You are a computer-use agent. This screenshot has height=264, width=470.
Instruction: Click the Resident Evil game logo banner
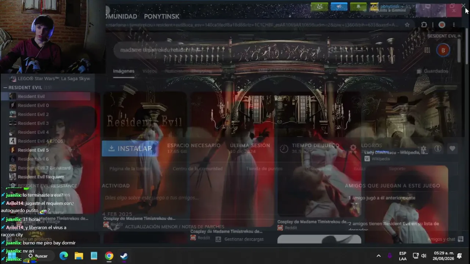(x=144, y=121)
